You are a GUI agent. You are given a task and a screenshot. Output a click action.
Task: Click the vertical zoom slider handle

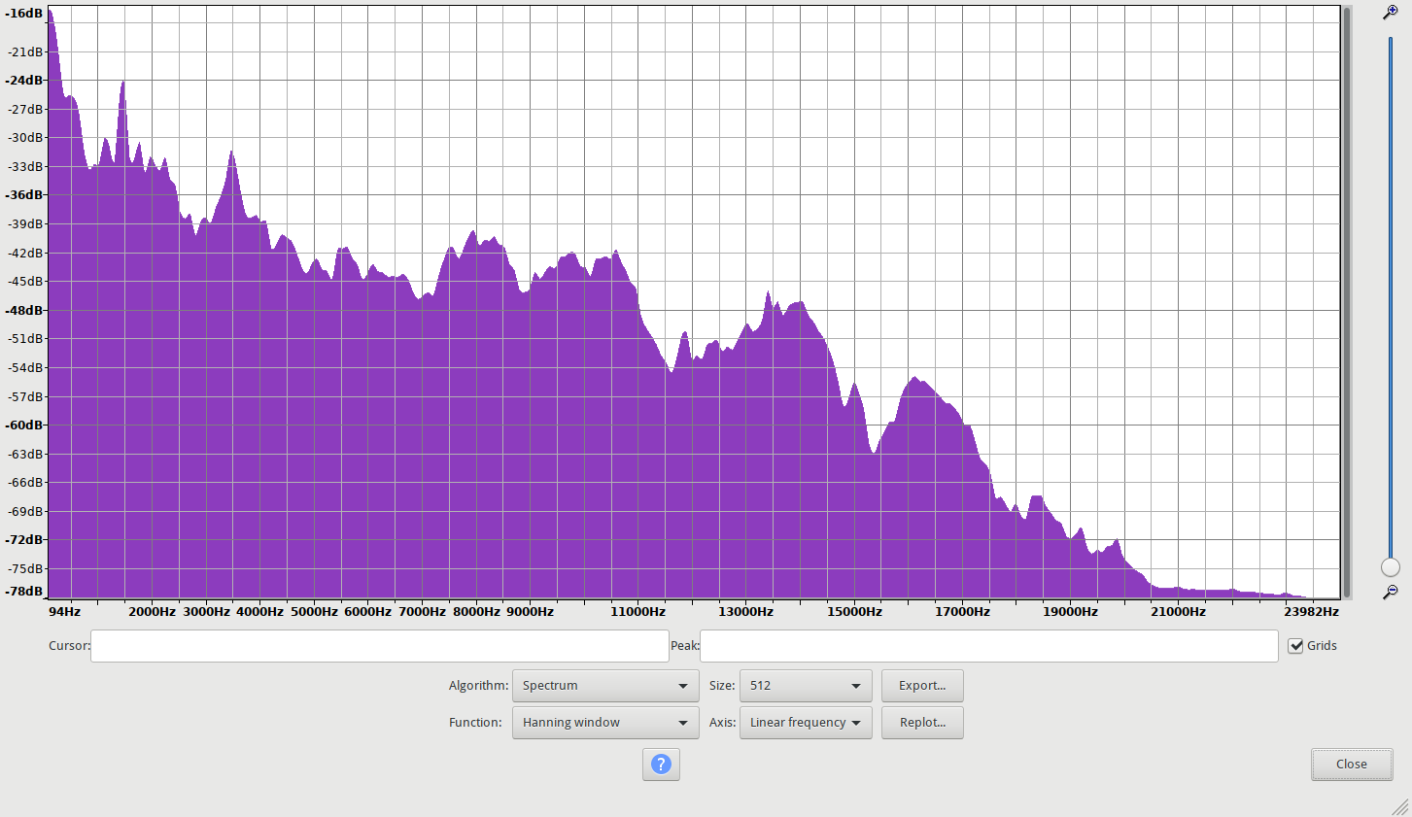coord(1391,567)
